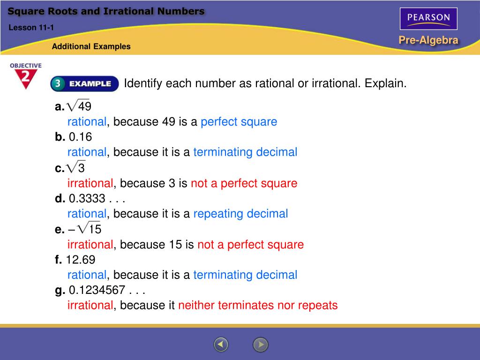Click item c. square root of 3

click(x=70, y=167)
